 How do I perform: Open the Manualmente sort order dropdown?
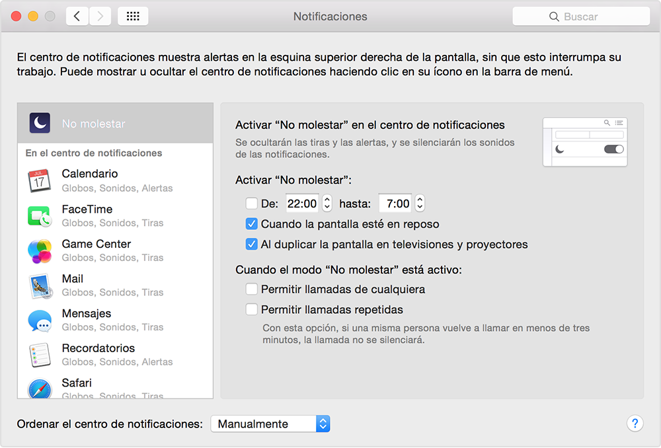point(270,424)
